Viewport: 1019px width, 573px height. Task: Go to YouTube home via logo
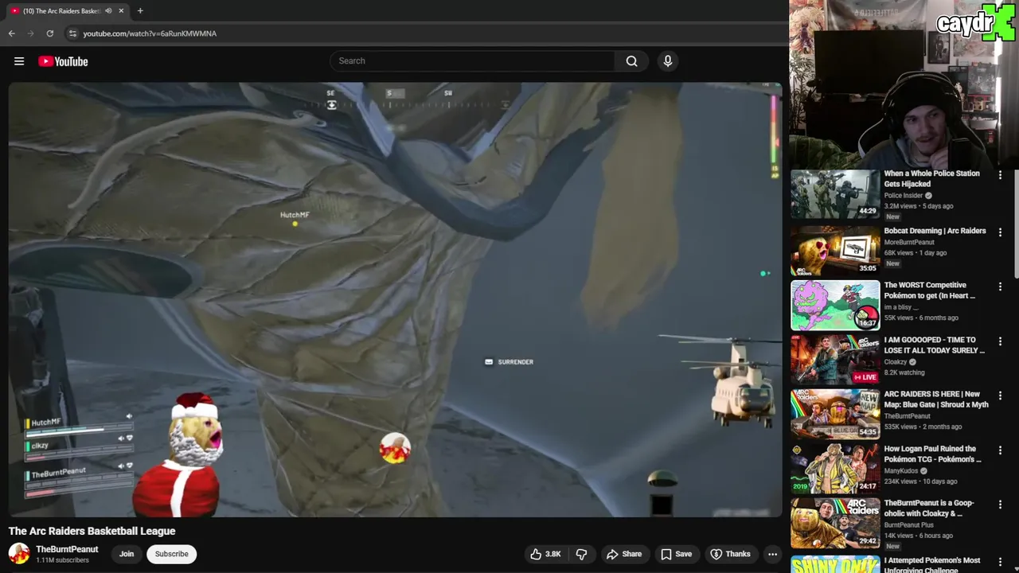coord(63,61)
